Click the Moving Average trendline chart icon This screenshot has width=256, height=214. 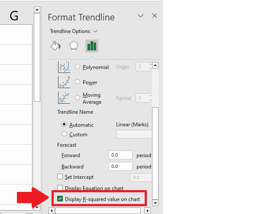[64, 98]
